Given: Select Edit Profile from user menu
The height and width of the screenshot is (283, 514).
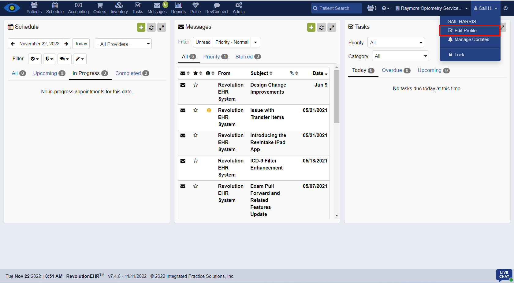Looking at the screenshot, I should point(470,31).
